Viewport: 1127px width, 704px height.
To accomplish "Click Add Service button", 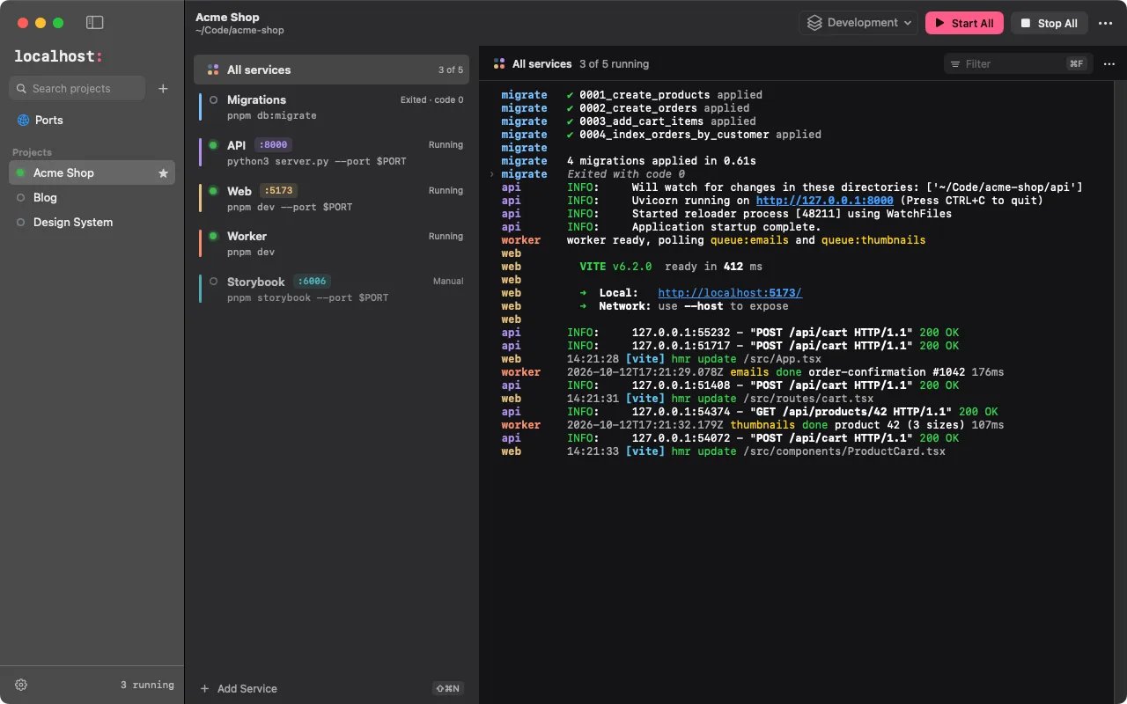I will [239, 688].
